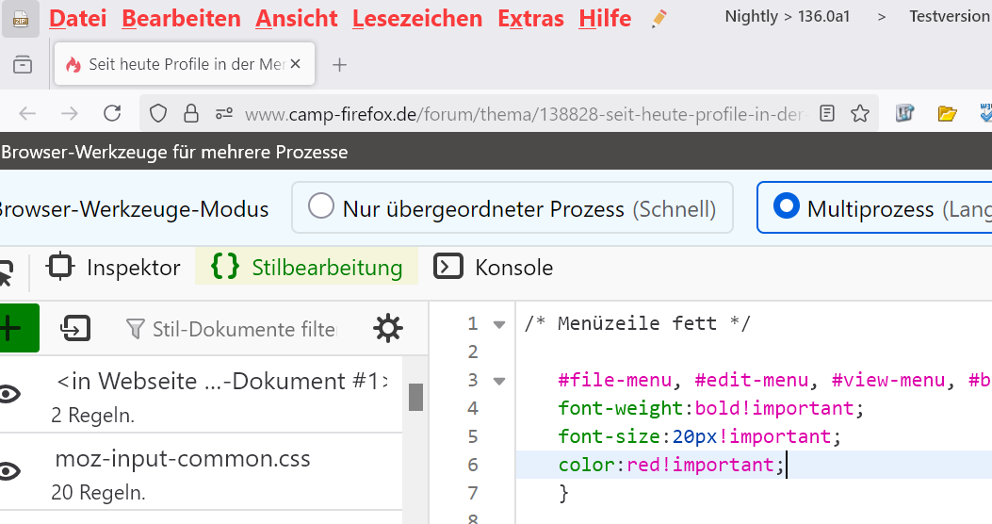
Task: Click the site security padlock icon
Action: pos(190,113)
